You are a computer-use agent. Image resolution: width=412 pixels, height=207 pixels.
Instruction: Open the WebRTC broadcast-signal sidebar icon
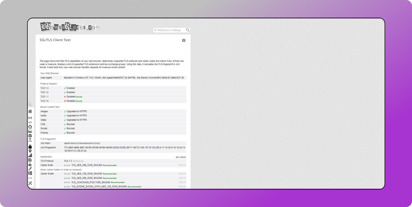30,118
